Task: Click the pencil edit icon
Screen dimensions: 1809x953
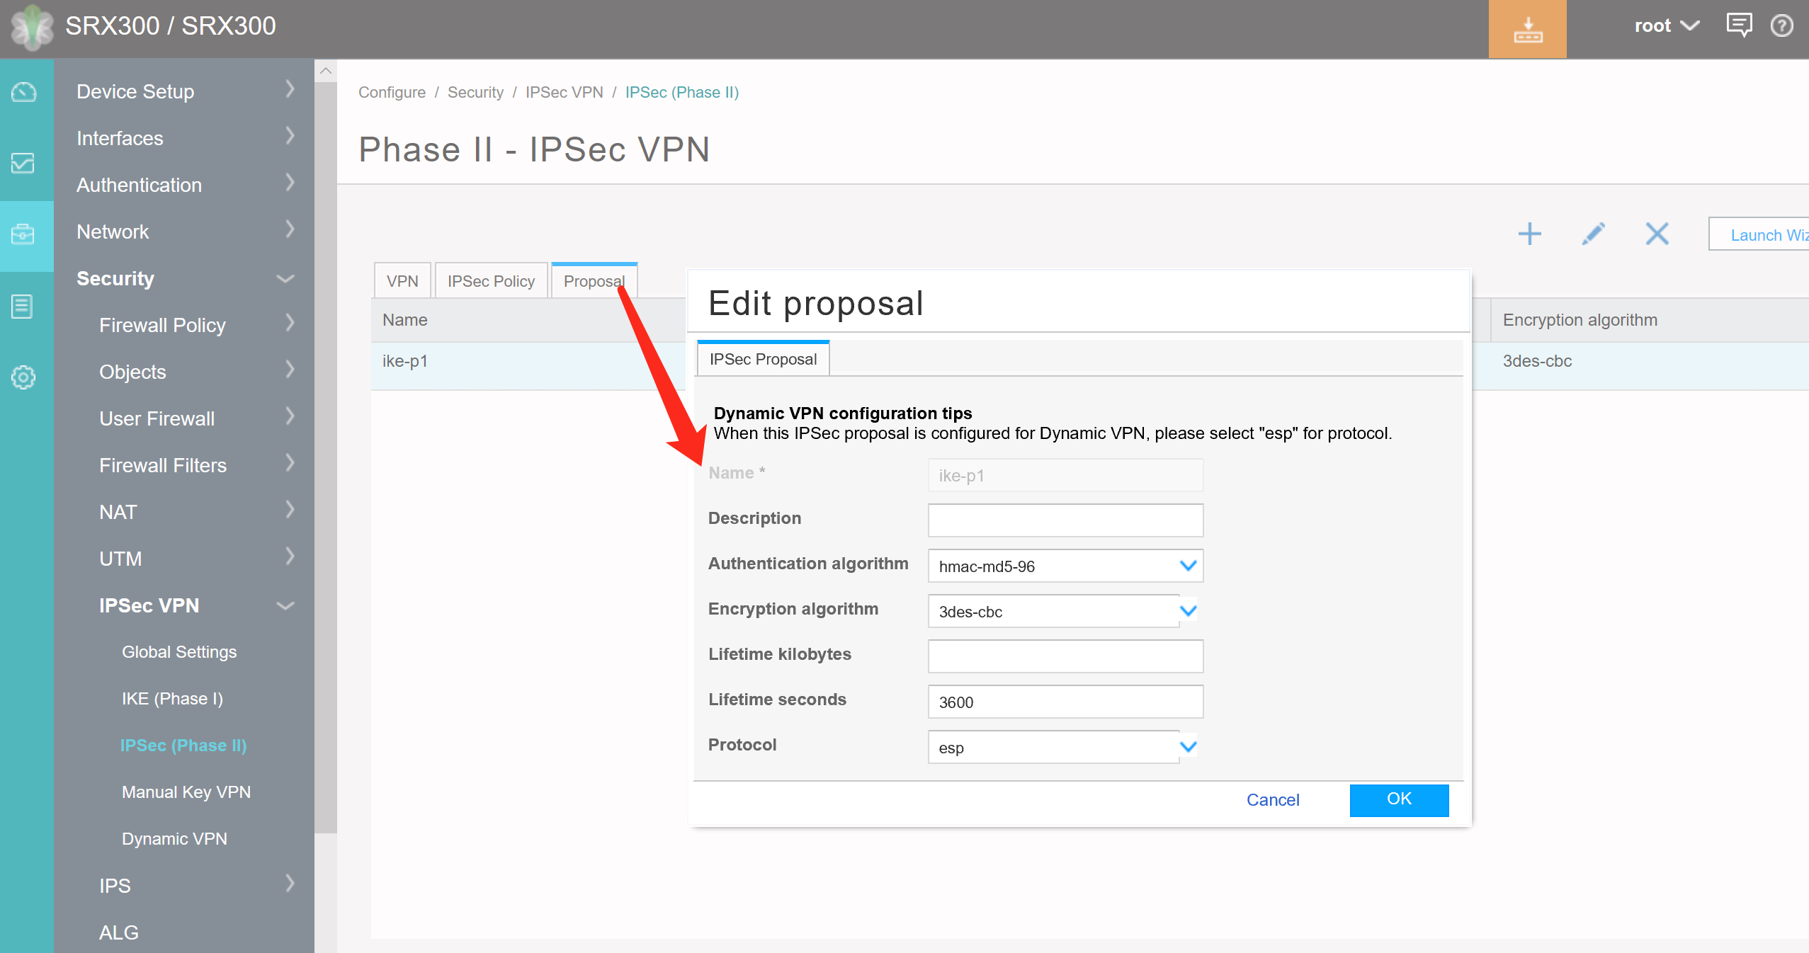Action: [x=1593, y=234]
